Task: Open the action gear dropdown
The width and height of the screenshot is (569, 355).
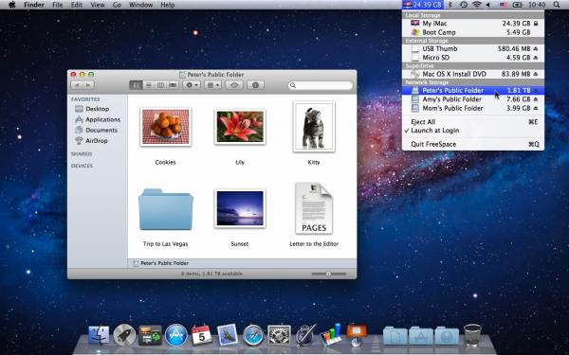Action: pos(192,85)
